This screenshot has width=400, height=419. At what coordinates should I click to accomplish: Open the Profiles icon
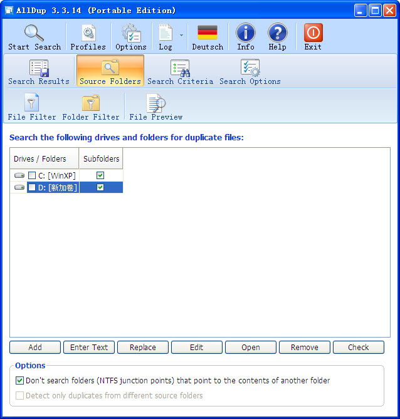click(88, 33)
